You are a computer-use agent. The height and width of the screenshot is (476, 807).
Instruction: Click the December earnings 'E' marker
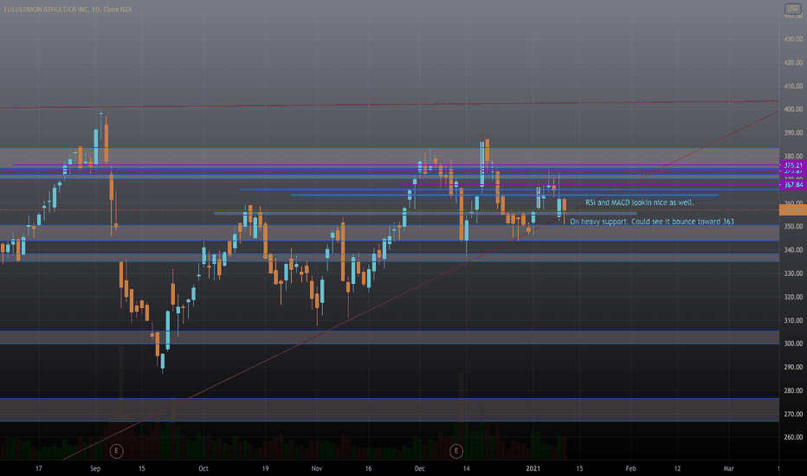point(456,451)
